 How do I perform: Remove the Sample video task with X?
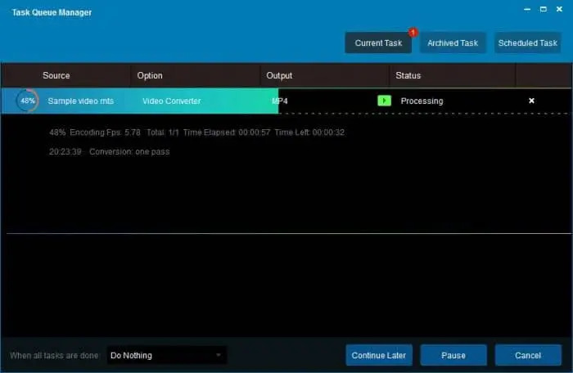click(531, 101)
